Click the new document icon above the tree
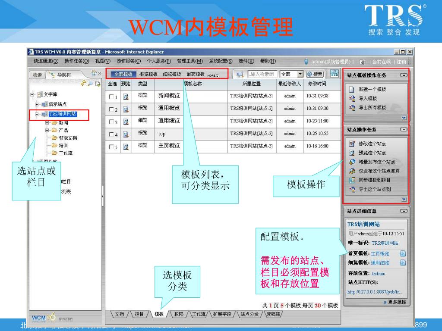 pos(98,83)
